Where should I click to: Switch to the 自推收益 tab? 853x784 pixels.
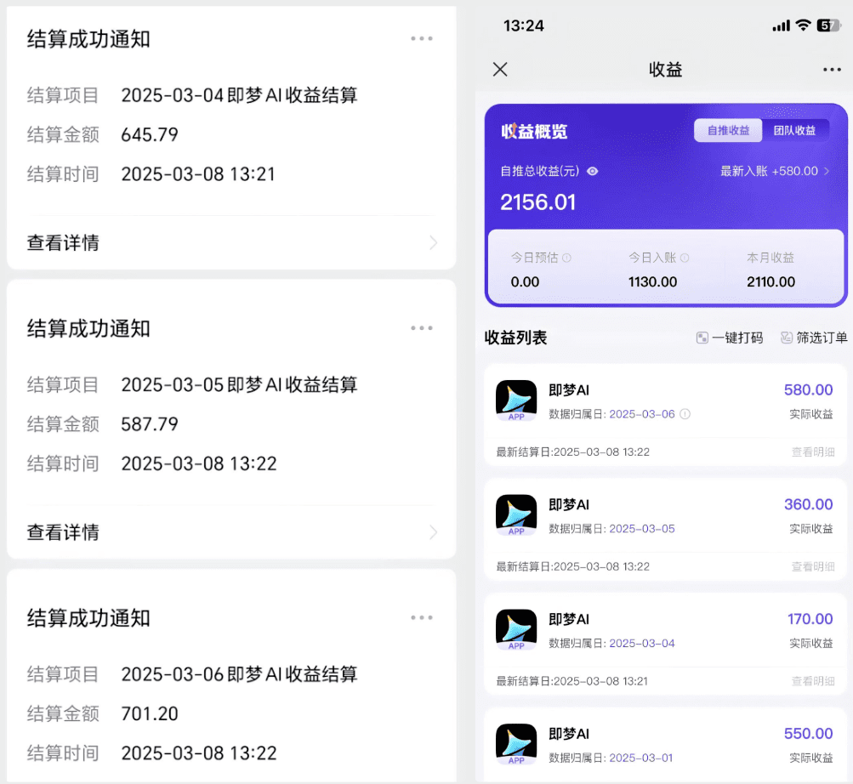pos(728,130)
